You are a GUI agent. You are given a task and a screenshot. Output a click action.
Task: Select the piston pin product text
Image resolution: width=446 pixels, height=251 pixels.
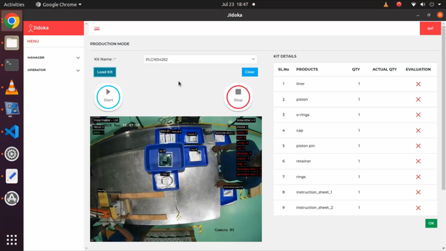(306, 146)
